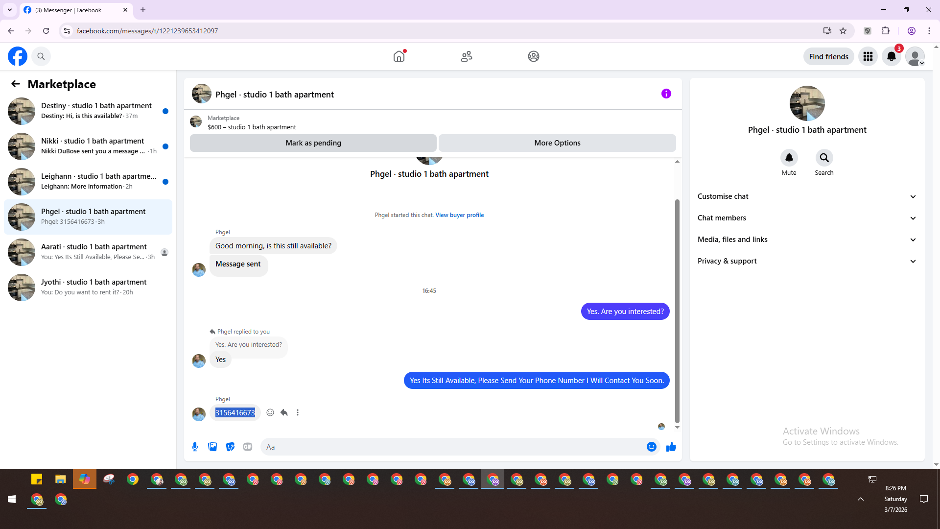Click the "Good morning, is this still available?" message
Screen dimensions: 940x529
(273, 246)
